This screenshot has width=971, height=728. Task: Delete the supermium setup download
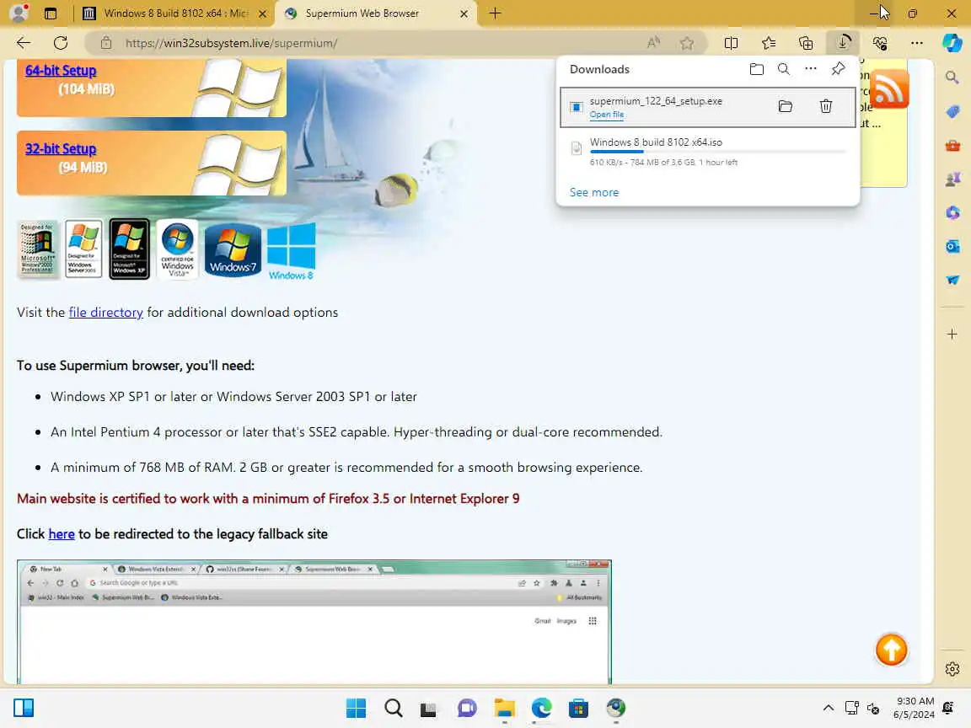[825, 106]
